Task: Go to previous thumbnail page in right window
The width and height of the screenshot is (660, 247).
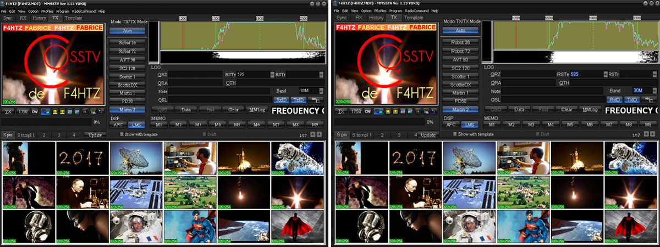Action: (x=646, y=134)
